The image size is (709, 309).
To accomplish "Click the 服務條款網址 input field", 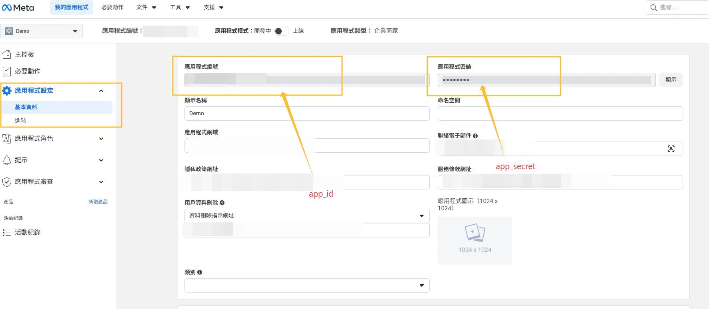I will click(x=560, y=182).
